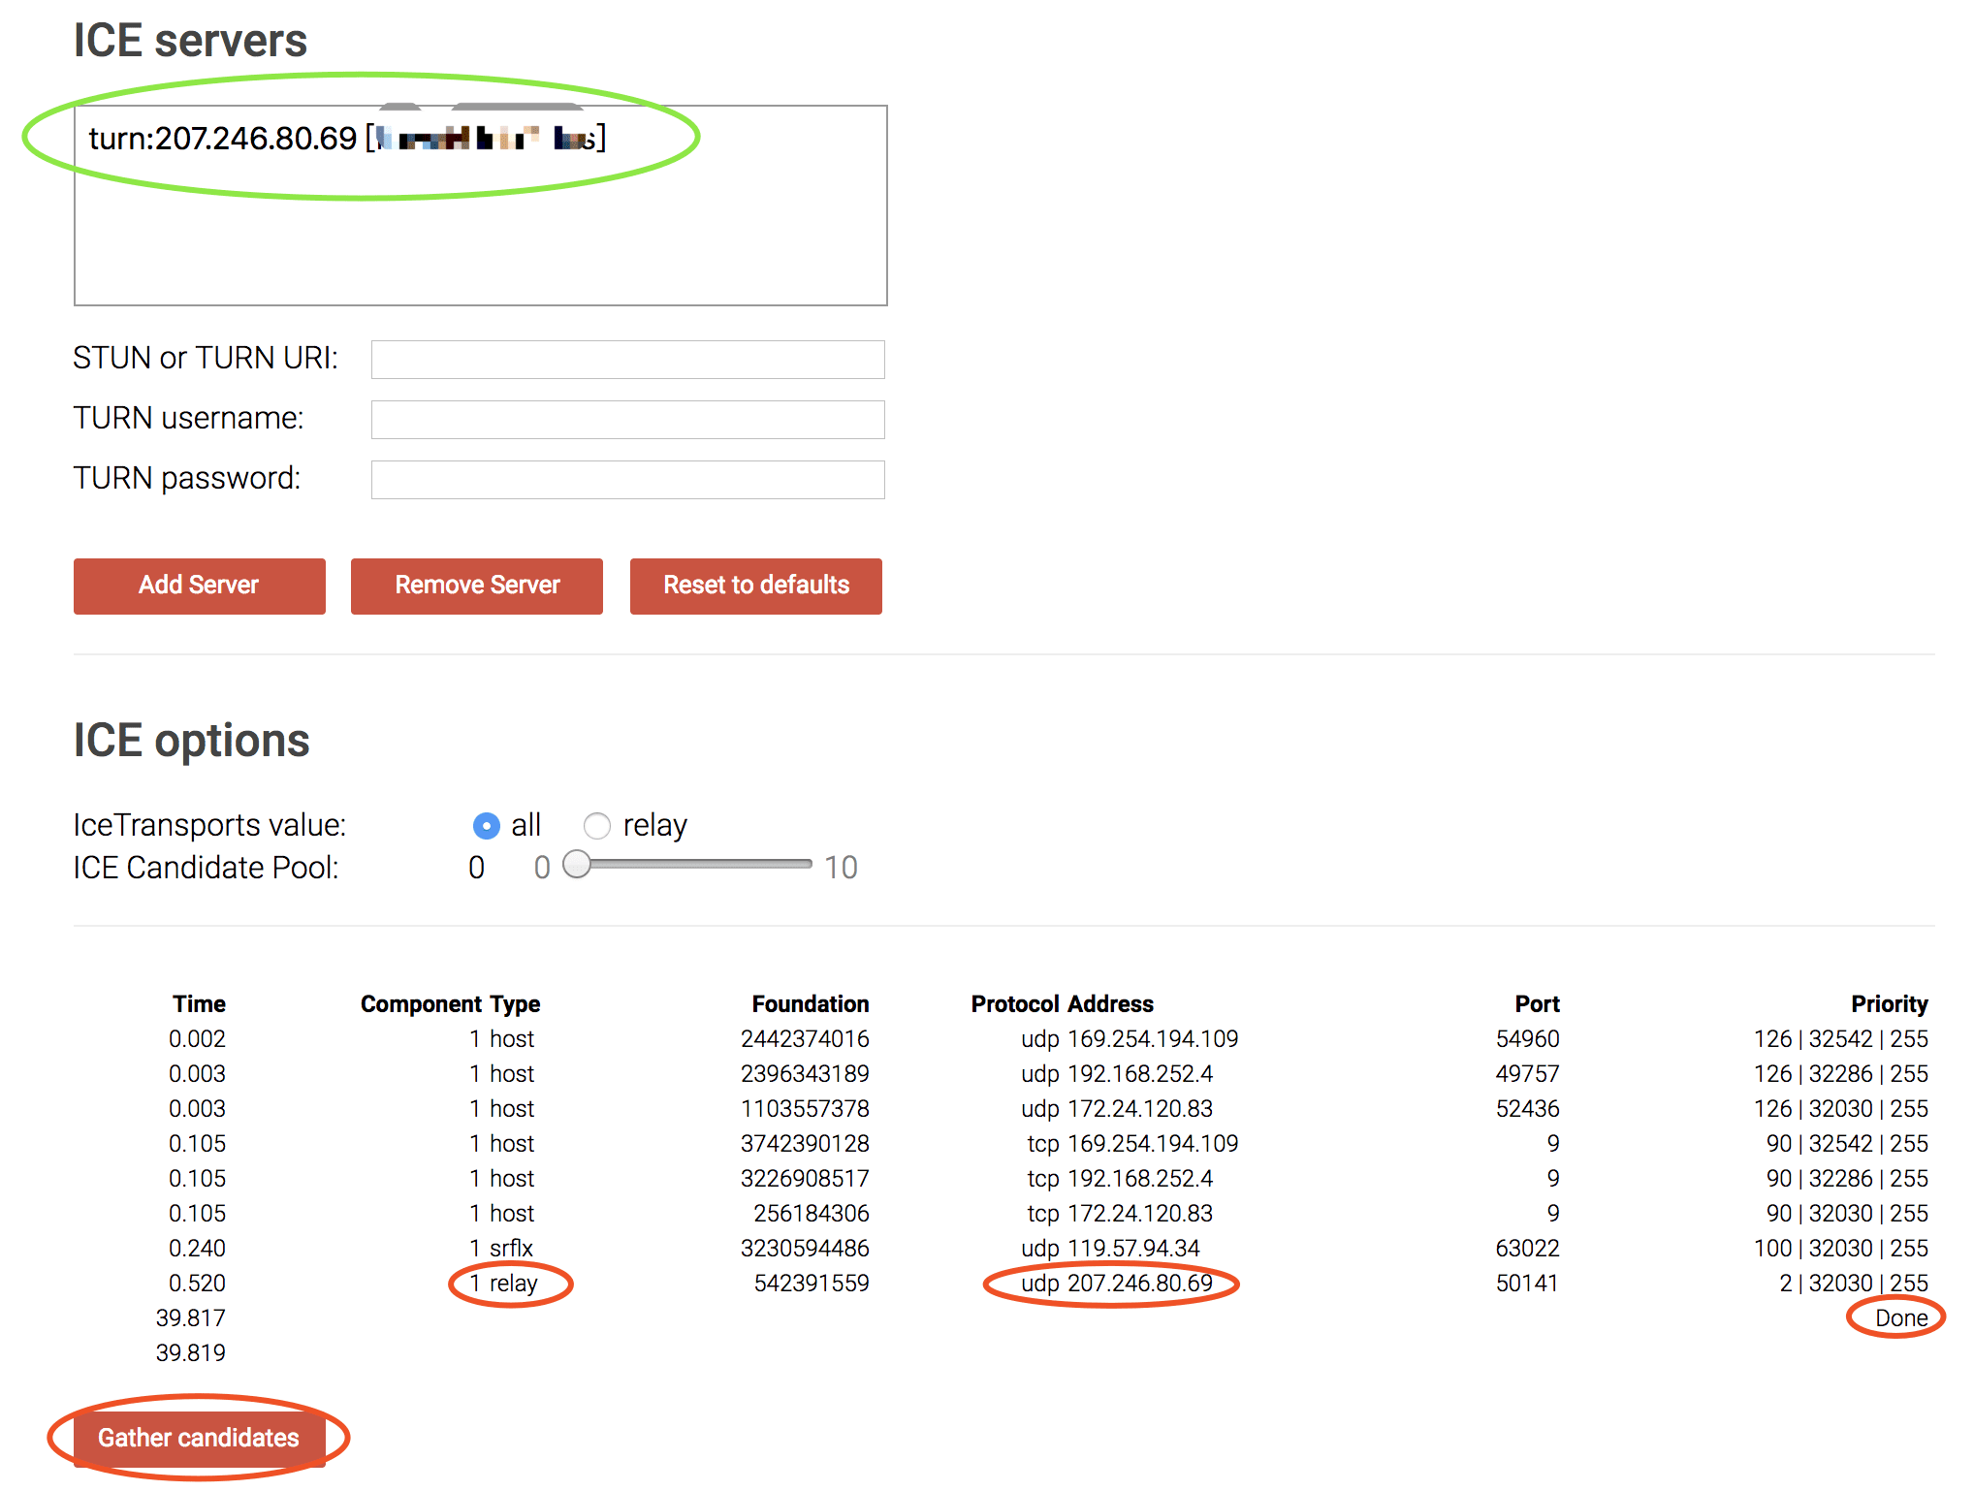Click address udp 169.254.194.109

tap(1130, 1039)
